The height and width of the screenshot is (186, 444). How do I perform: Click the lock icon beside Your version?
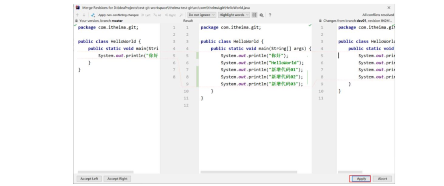click(x=77, y=21)
